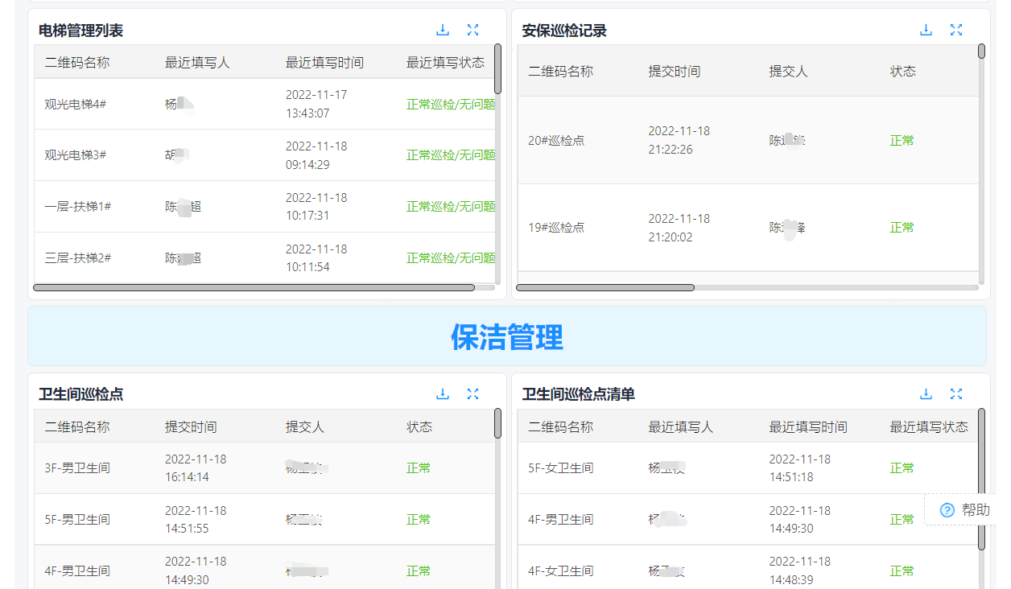Download the 卫生间巡检点 data

pos(443,393)
